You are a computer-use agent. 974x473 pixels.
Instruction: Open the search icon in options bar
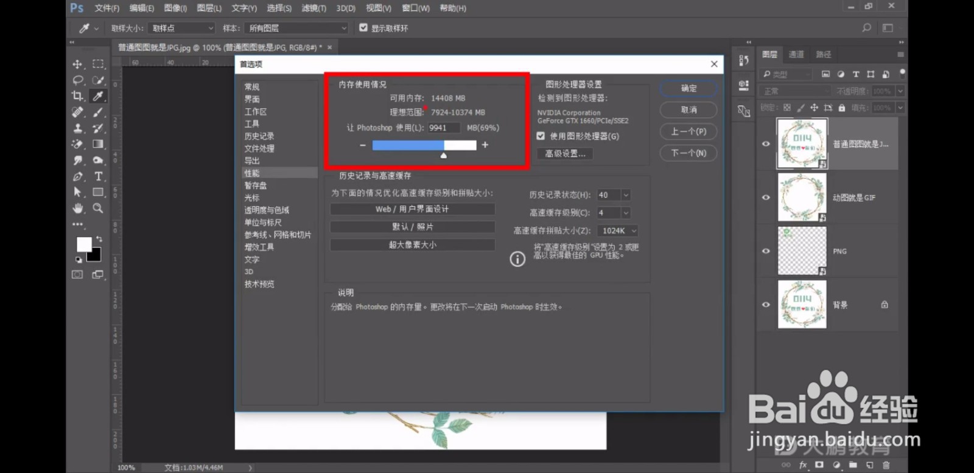[866, 28]
